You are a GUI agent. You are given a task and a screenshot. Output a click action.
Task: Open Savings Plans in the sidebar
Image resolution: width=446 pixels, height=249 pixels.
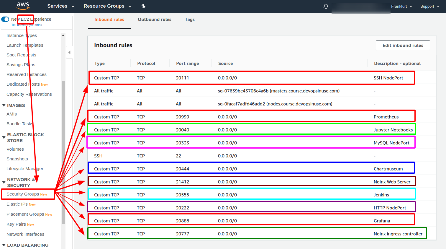(x=21, y=65)
